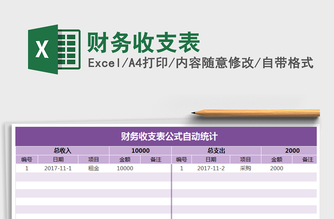Select the 总支出 label cell

pos(216,151)
